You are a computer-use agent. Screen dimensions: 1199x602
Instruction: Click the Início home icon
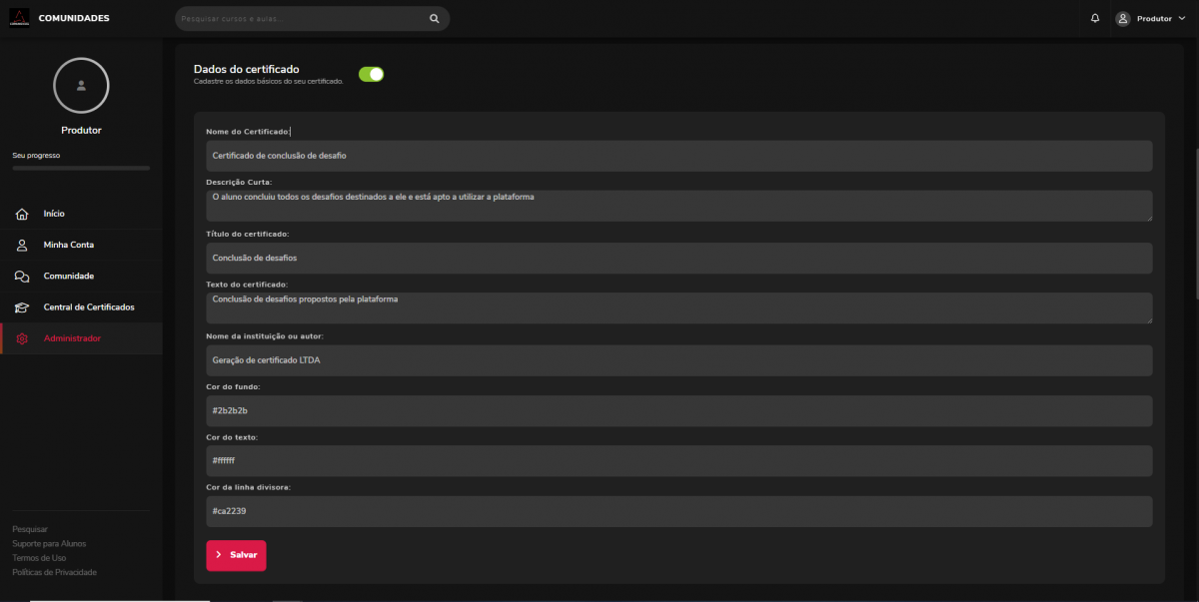point(22,215)
